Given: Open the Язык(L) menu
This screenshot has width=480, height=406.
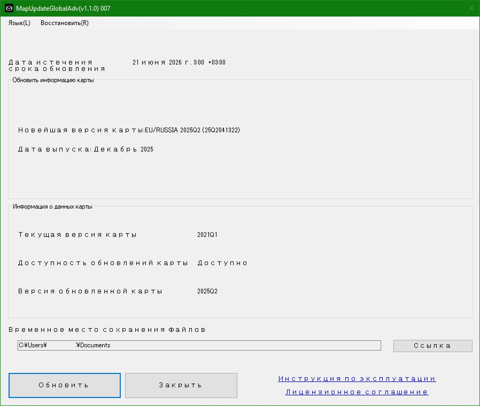Looking at the screenshot, I should pos(19,23).
